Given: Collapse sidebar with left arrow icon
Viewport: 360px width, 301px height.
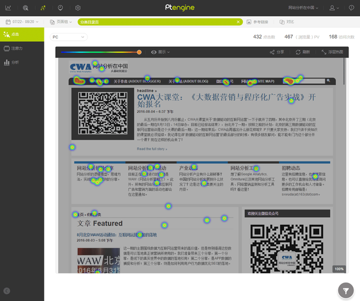Looking at the screenshot, I should [x=7, y=291].
